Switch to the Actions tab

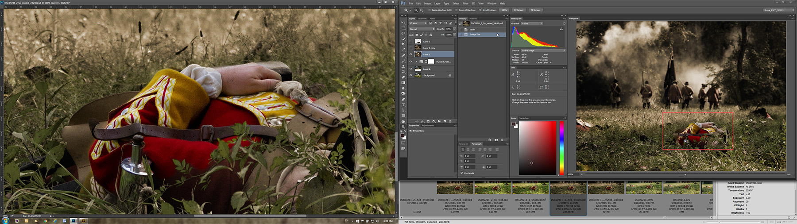point(473,19)
